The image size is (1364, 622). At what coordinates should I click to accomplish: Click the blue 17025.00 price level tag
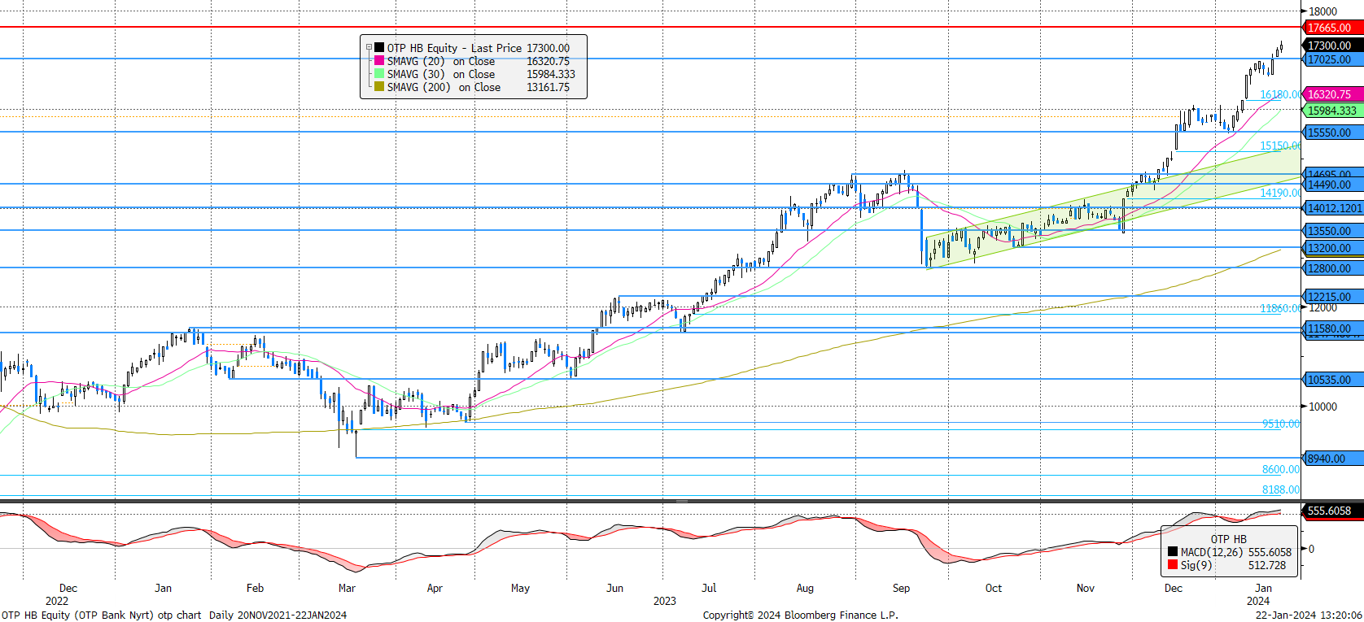pyautogui.click(x=1333, y=59)
